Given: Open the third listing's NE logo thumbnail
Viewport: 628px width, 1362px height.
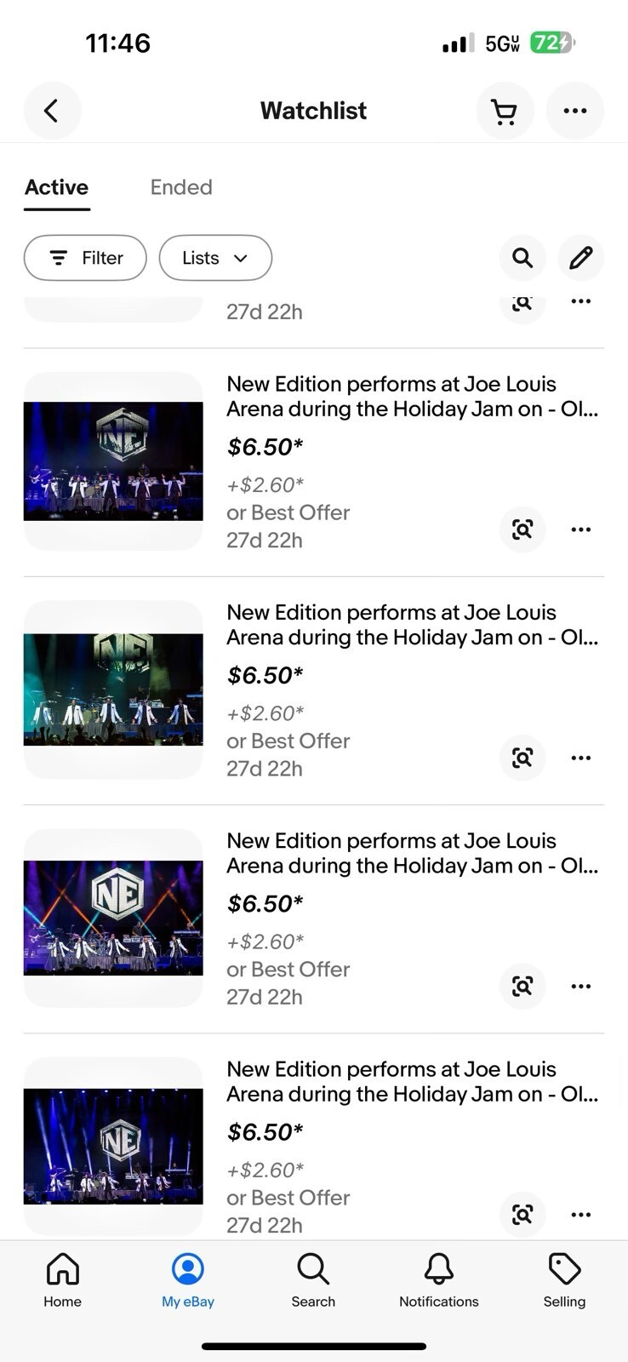Looking at the screenshot, I should click(x=113, y=918).
